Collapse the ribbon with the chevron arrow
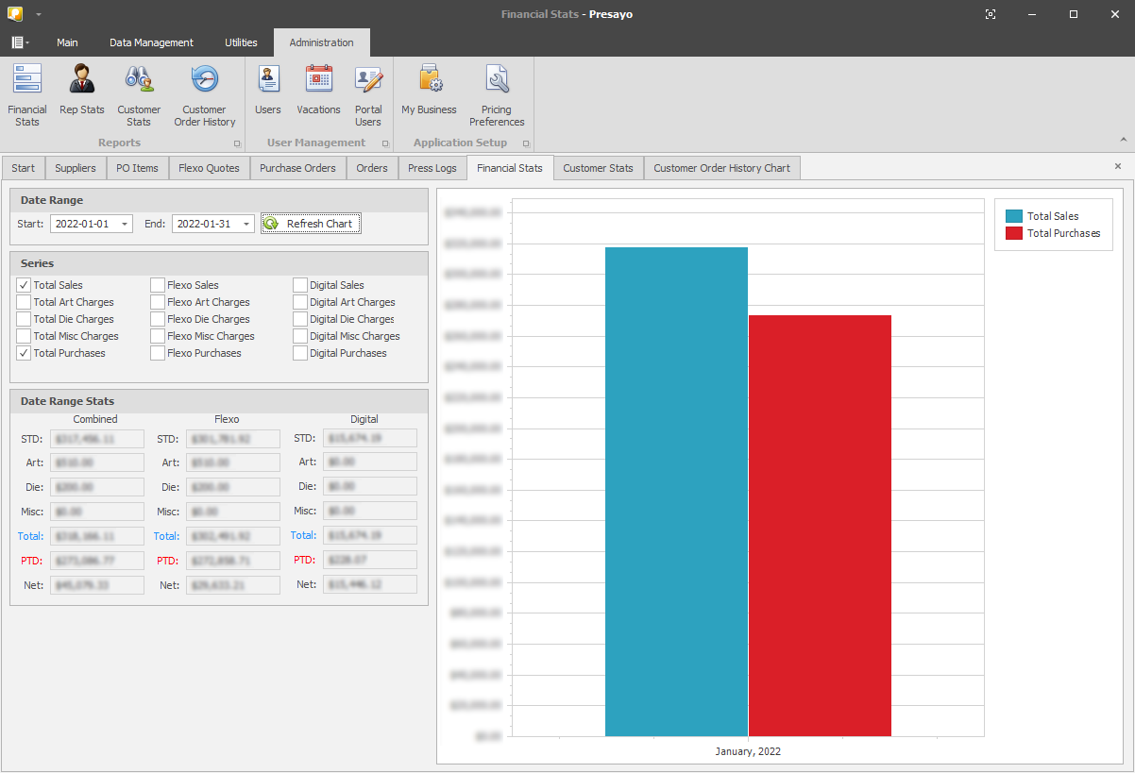This screenshot has height=773, width=1135. [1123, 140]
